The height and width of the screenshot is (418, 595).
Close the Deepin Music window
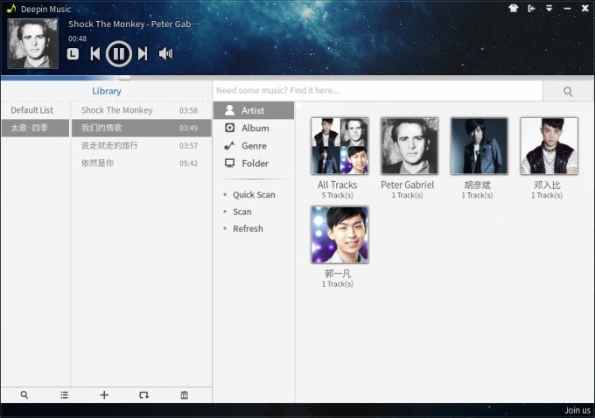pos(585,8)
